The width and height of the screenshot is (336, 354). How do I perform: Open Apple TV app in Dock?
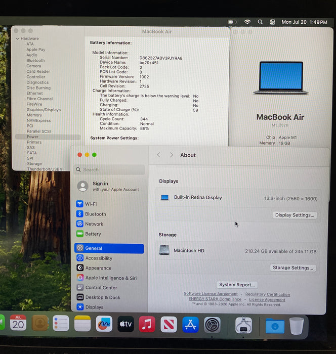tap(125, 324)
